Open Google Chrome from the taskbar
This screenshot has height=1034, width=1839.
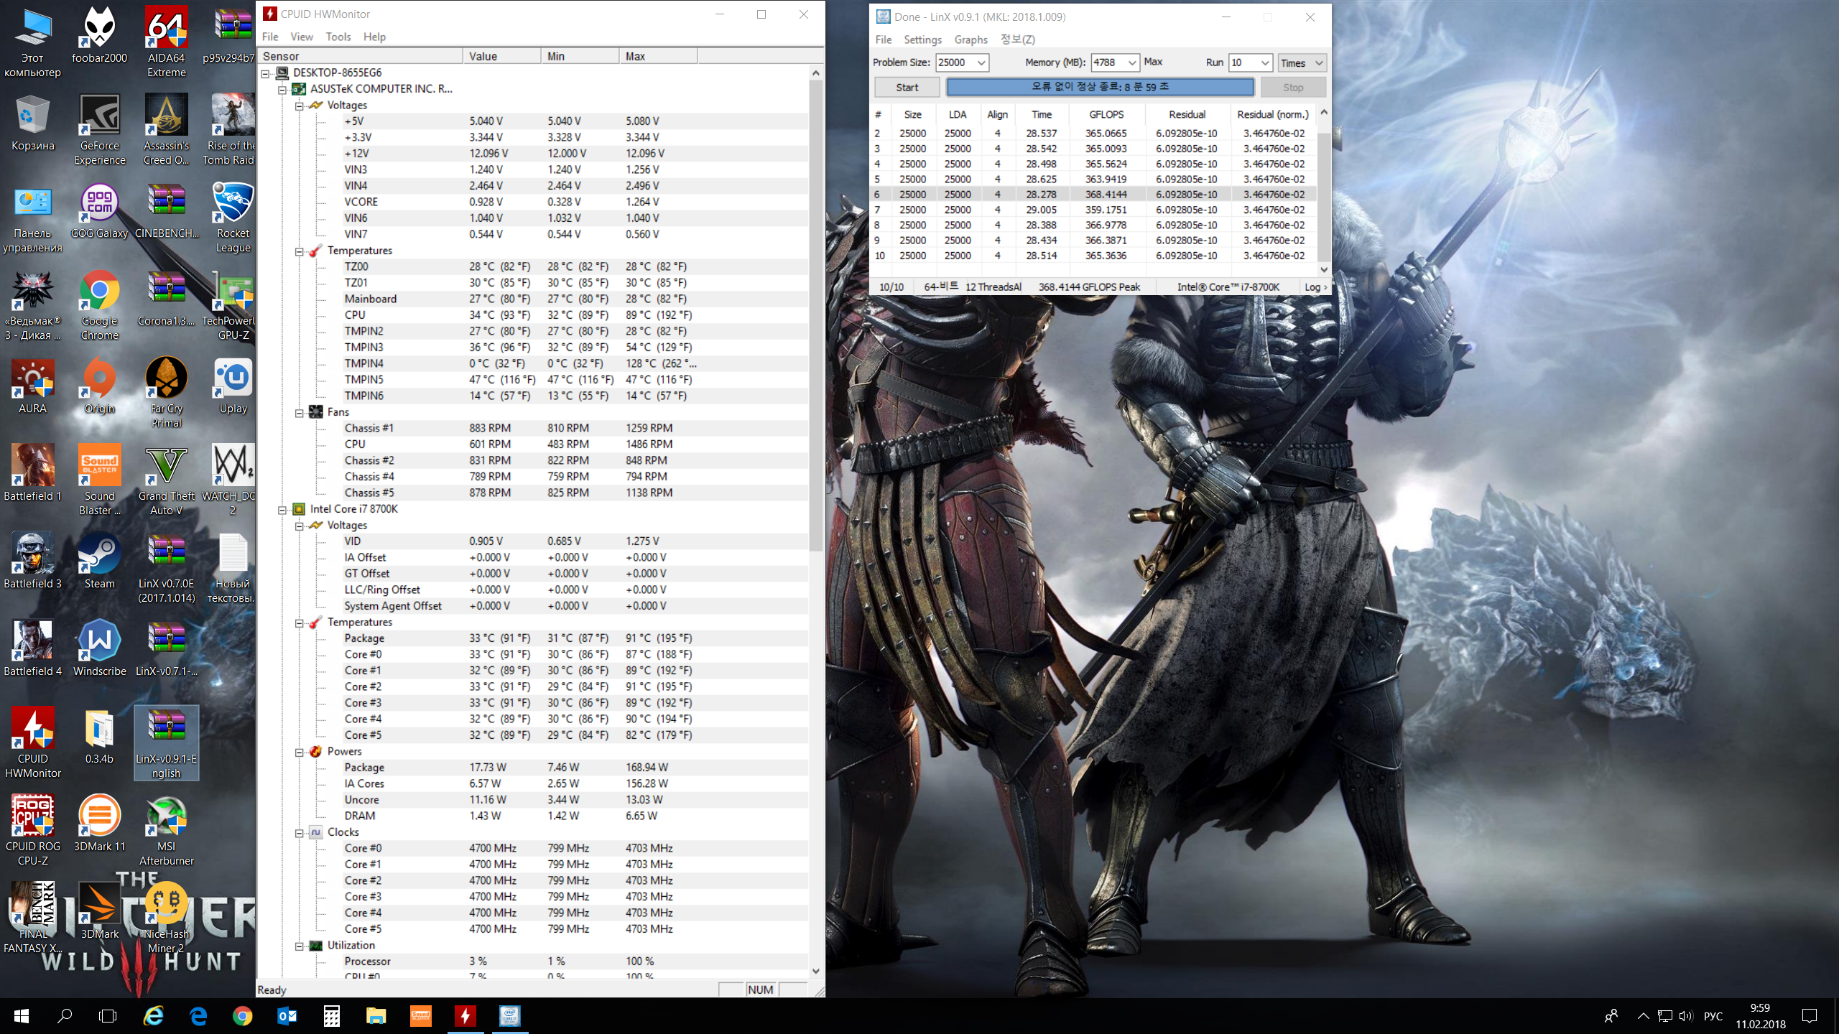coord(242,1015)
